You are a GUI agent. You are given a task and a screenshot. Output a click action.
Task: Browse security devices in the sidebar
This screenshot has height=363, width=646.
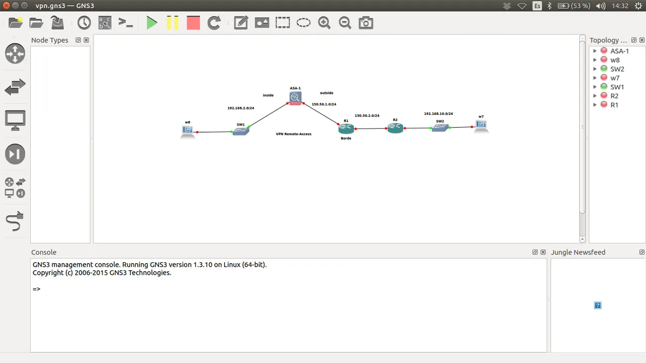click(15, 154)
